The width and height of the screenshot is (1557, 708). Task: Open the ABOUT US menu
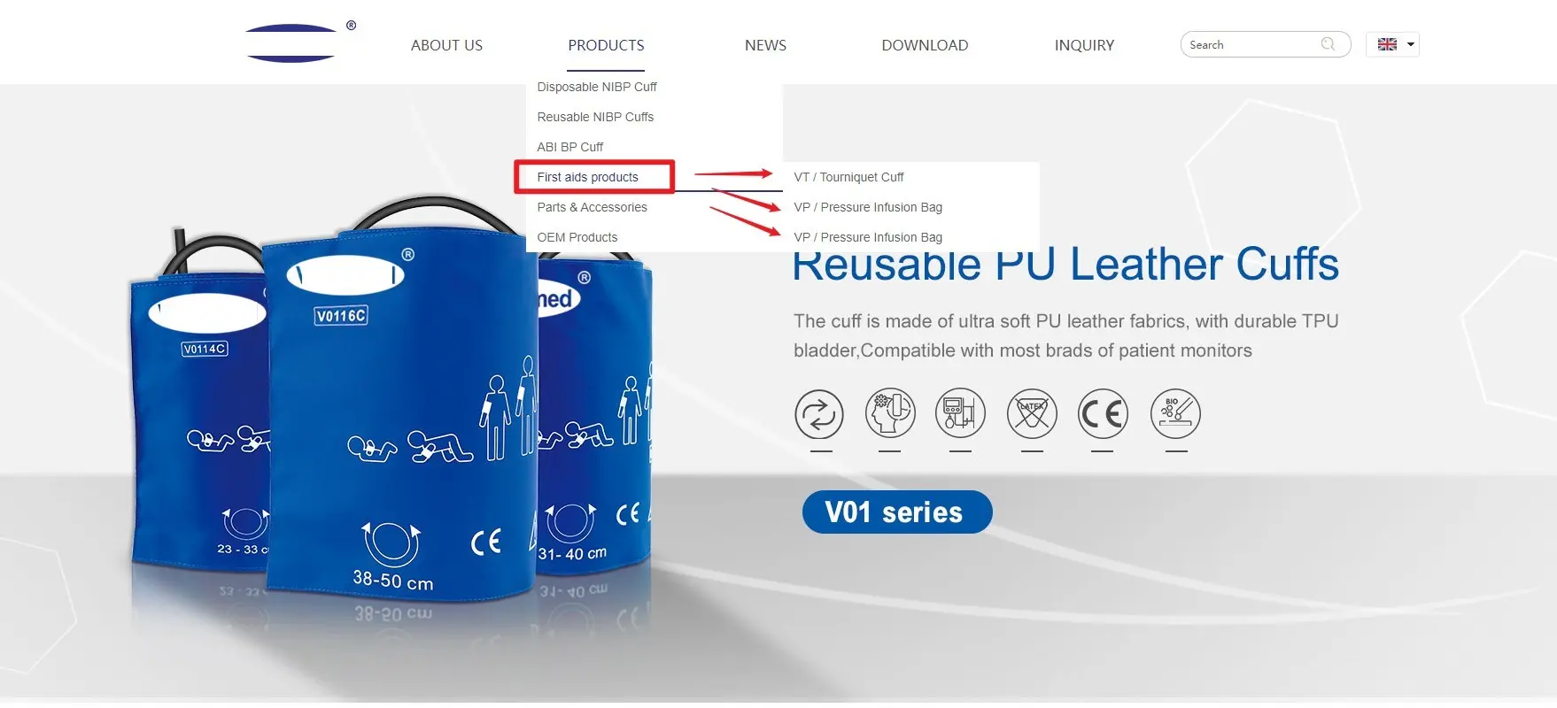point(446,45)
